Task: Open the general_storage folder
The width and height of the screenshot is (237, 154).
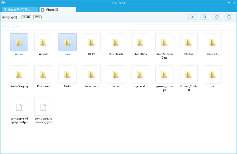Action: point(164,75)
